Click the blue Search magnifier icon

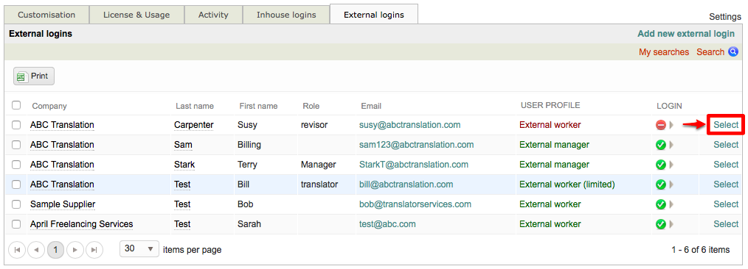[x=733, y=51]
